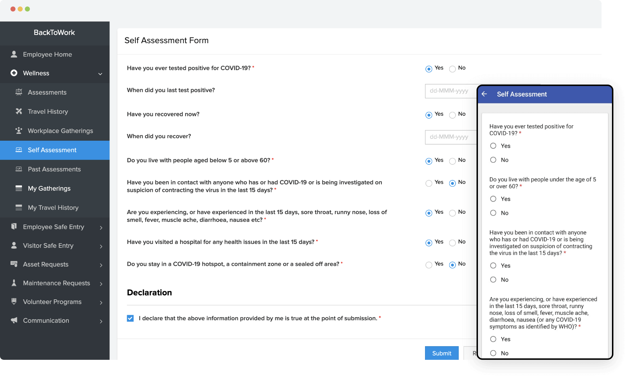
Task: Expand the Visitor Safe Entry chevron
Action: tap(101, 246)
